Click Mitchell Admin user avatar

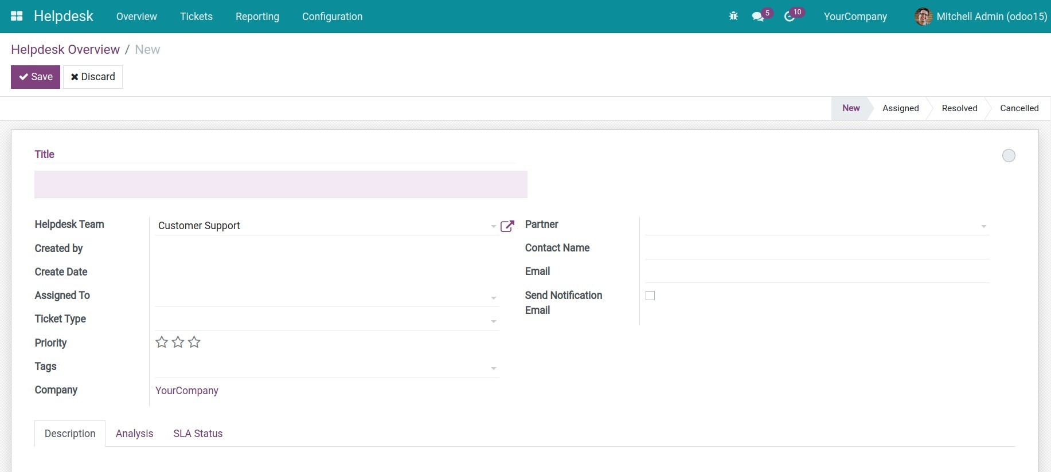[923, 17]
